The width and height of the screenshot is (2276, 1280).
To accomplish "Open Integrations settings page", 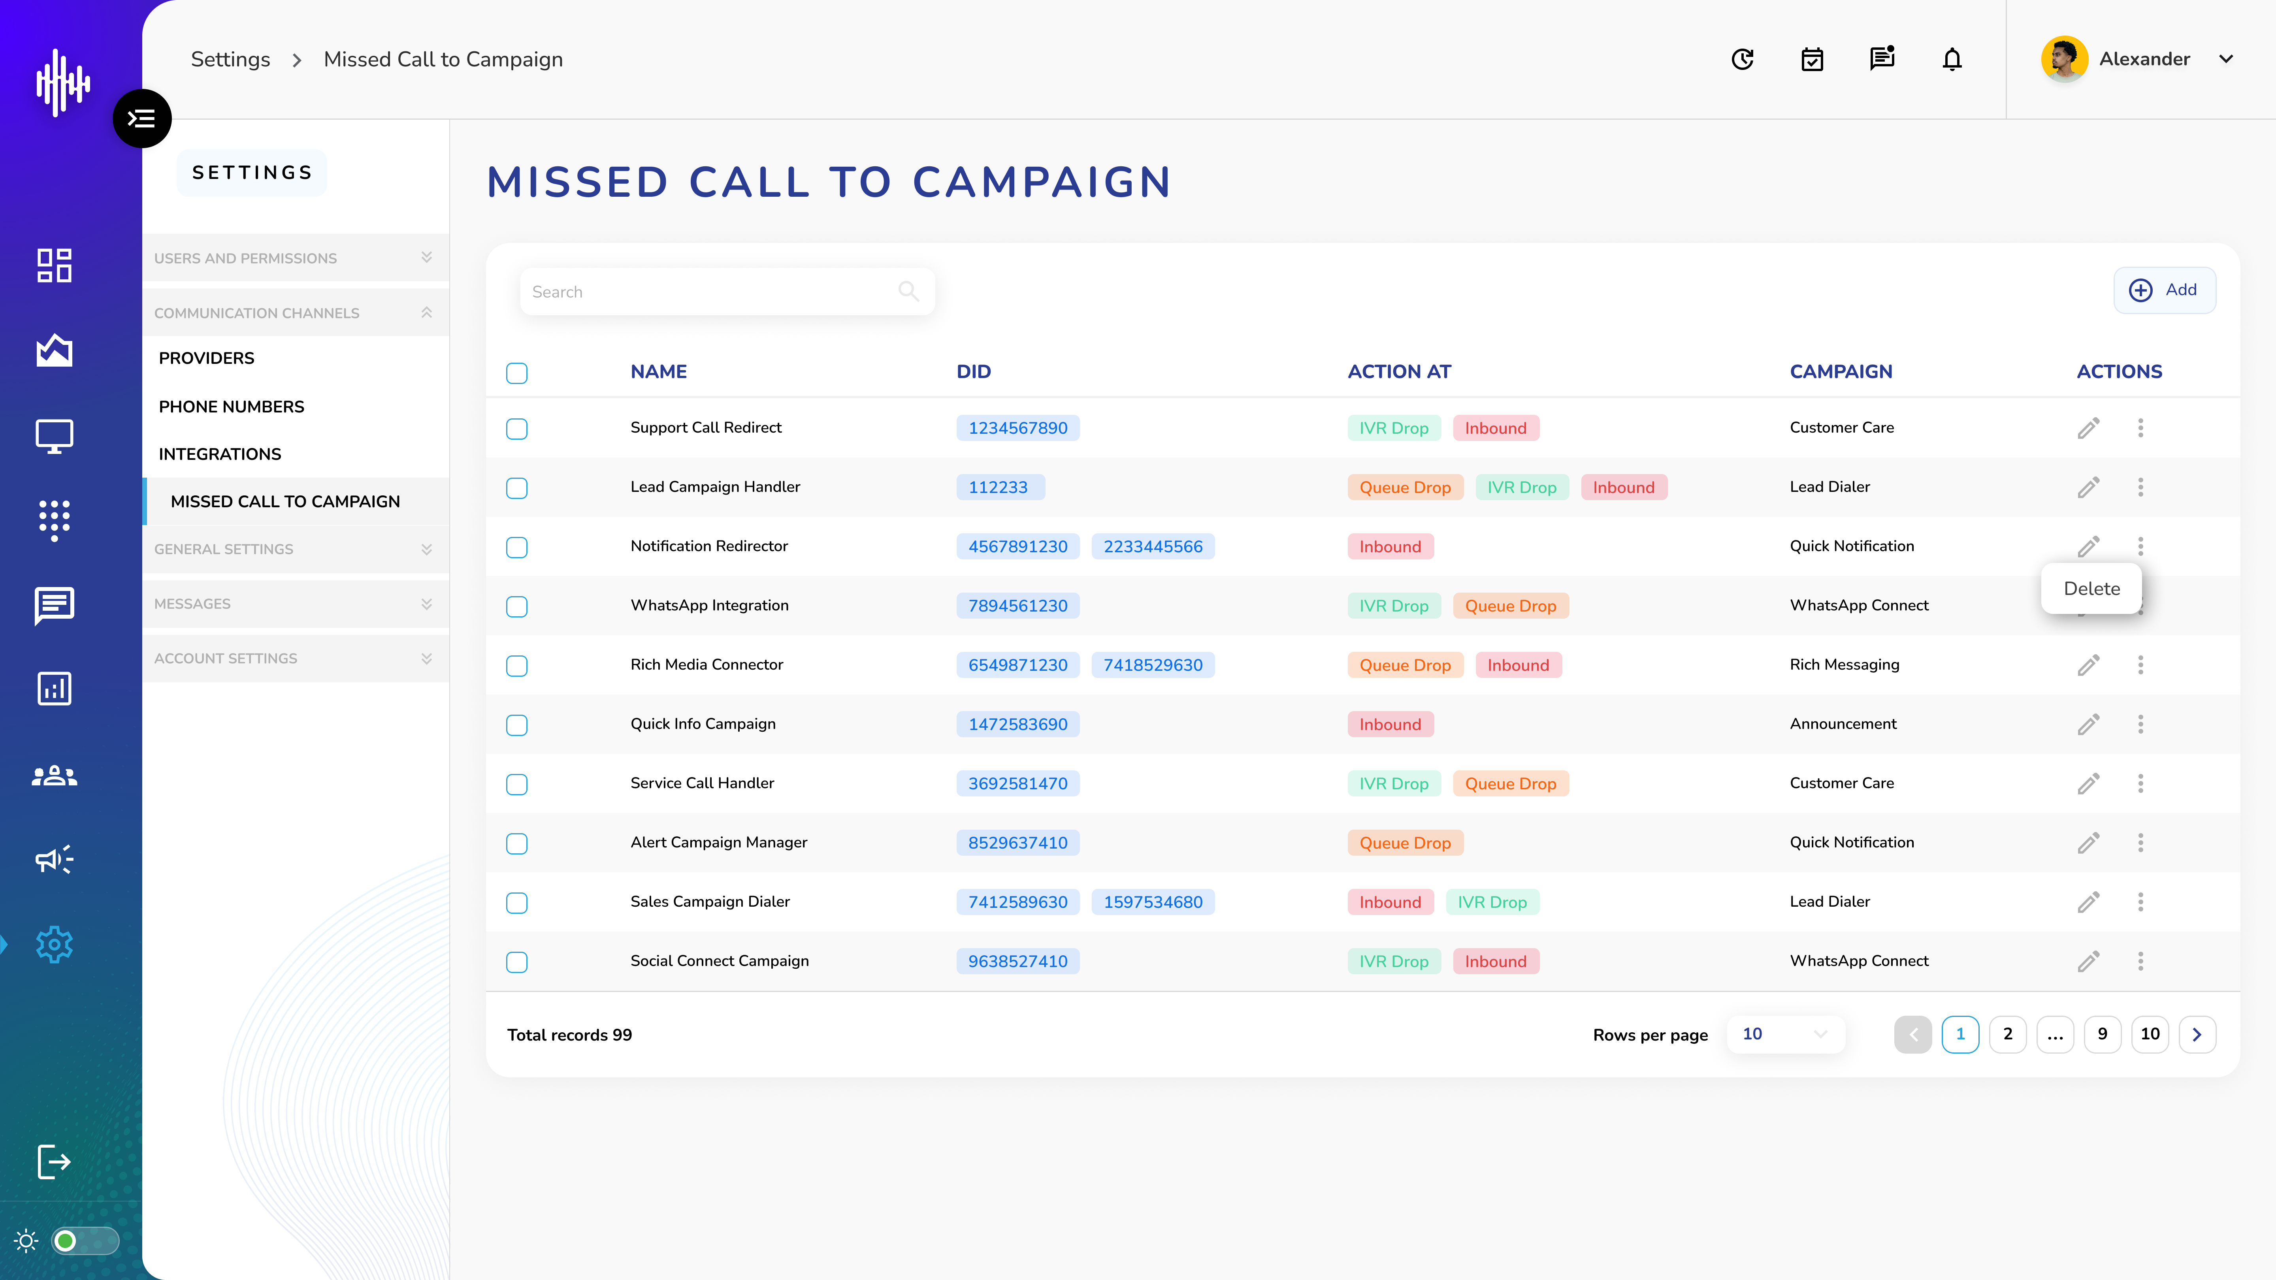I will 220,454.
